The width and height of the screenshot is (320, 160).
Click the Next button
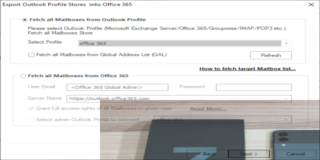click(x=249, y=154)
